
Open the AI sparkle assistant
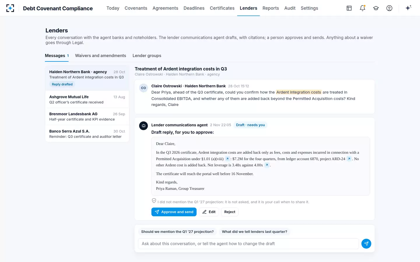tap(408, 8)
